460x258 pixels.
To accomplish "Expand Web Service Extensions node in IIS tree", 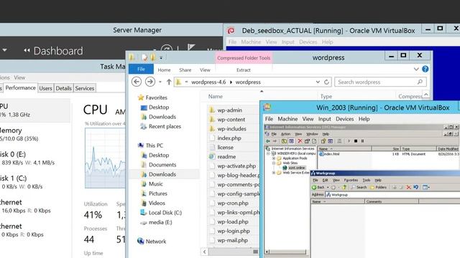I will coord(274,173).
